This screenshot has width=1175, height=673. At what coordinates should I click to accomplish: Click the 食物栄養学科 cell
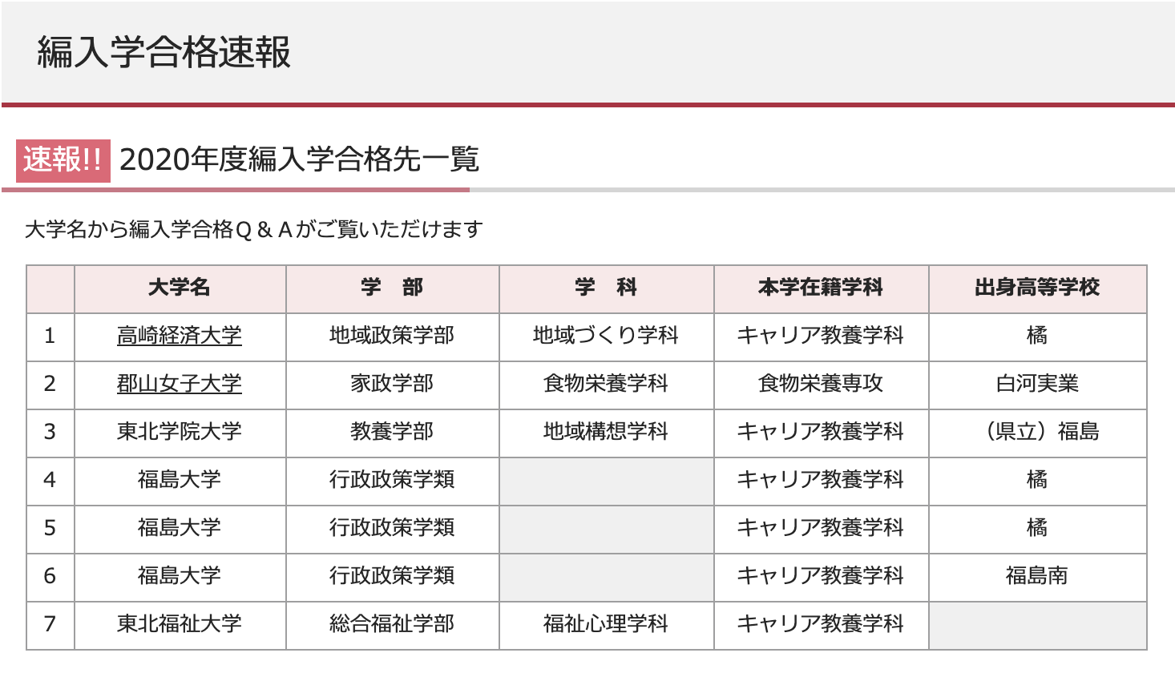606,384
